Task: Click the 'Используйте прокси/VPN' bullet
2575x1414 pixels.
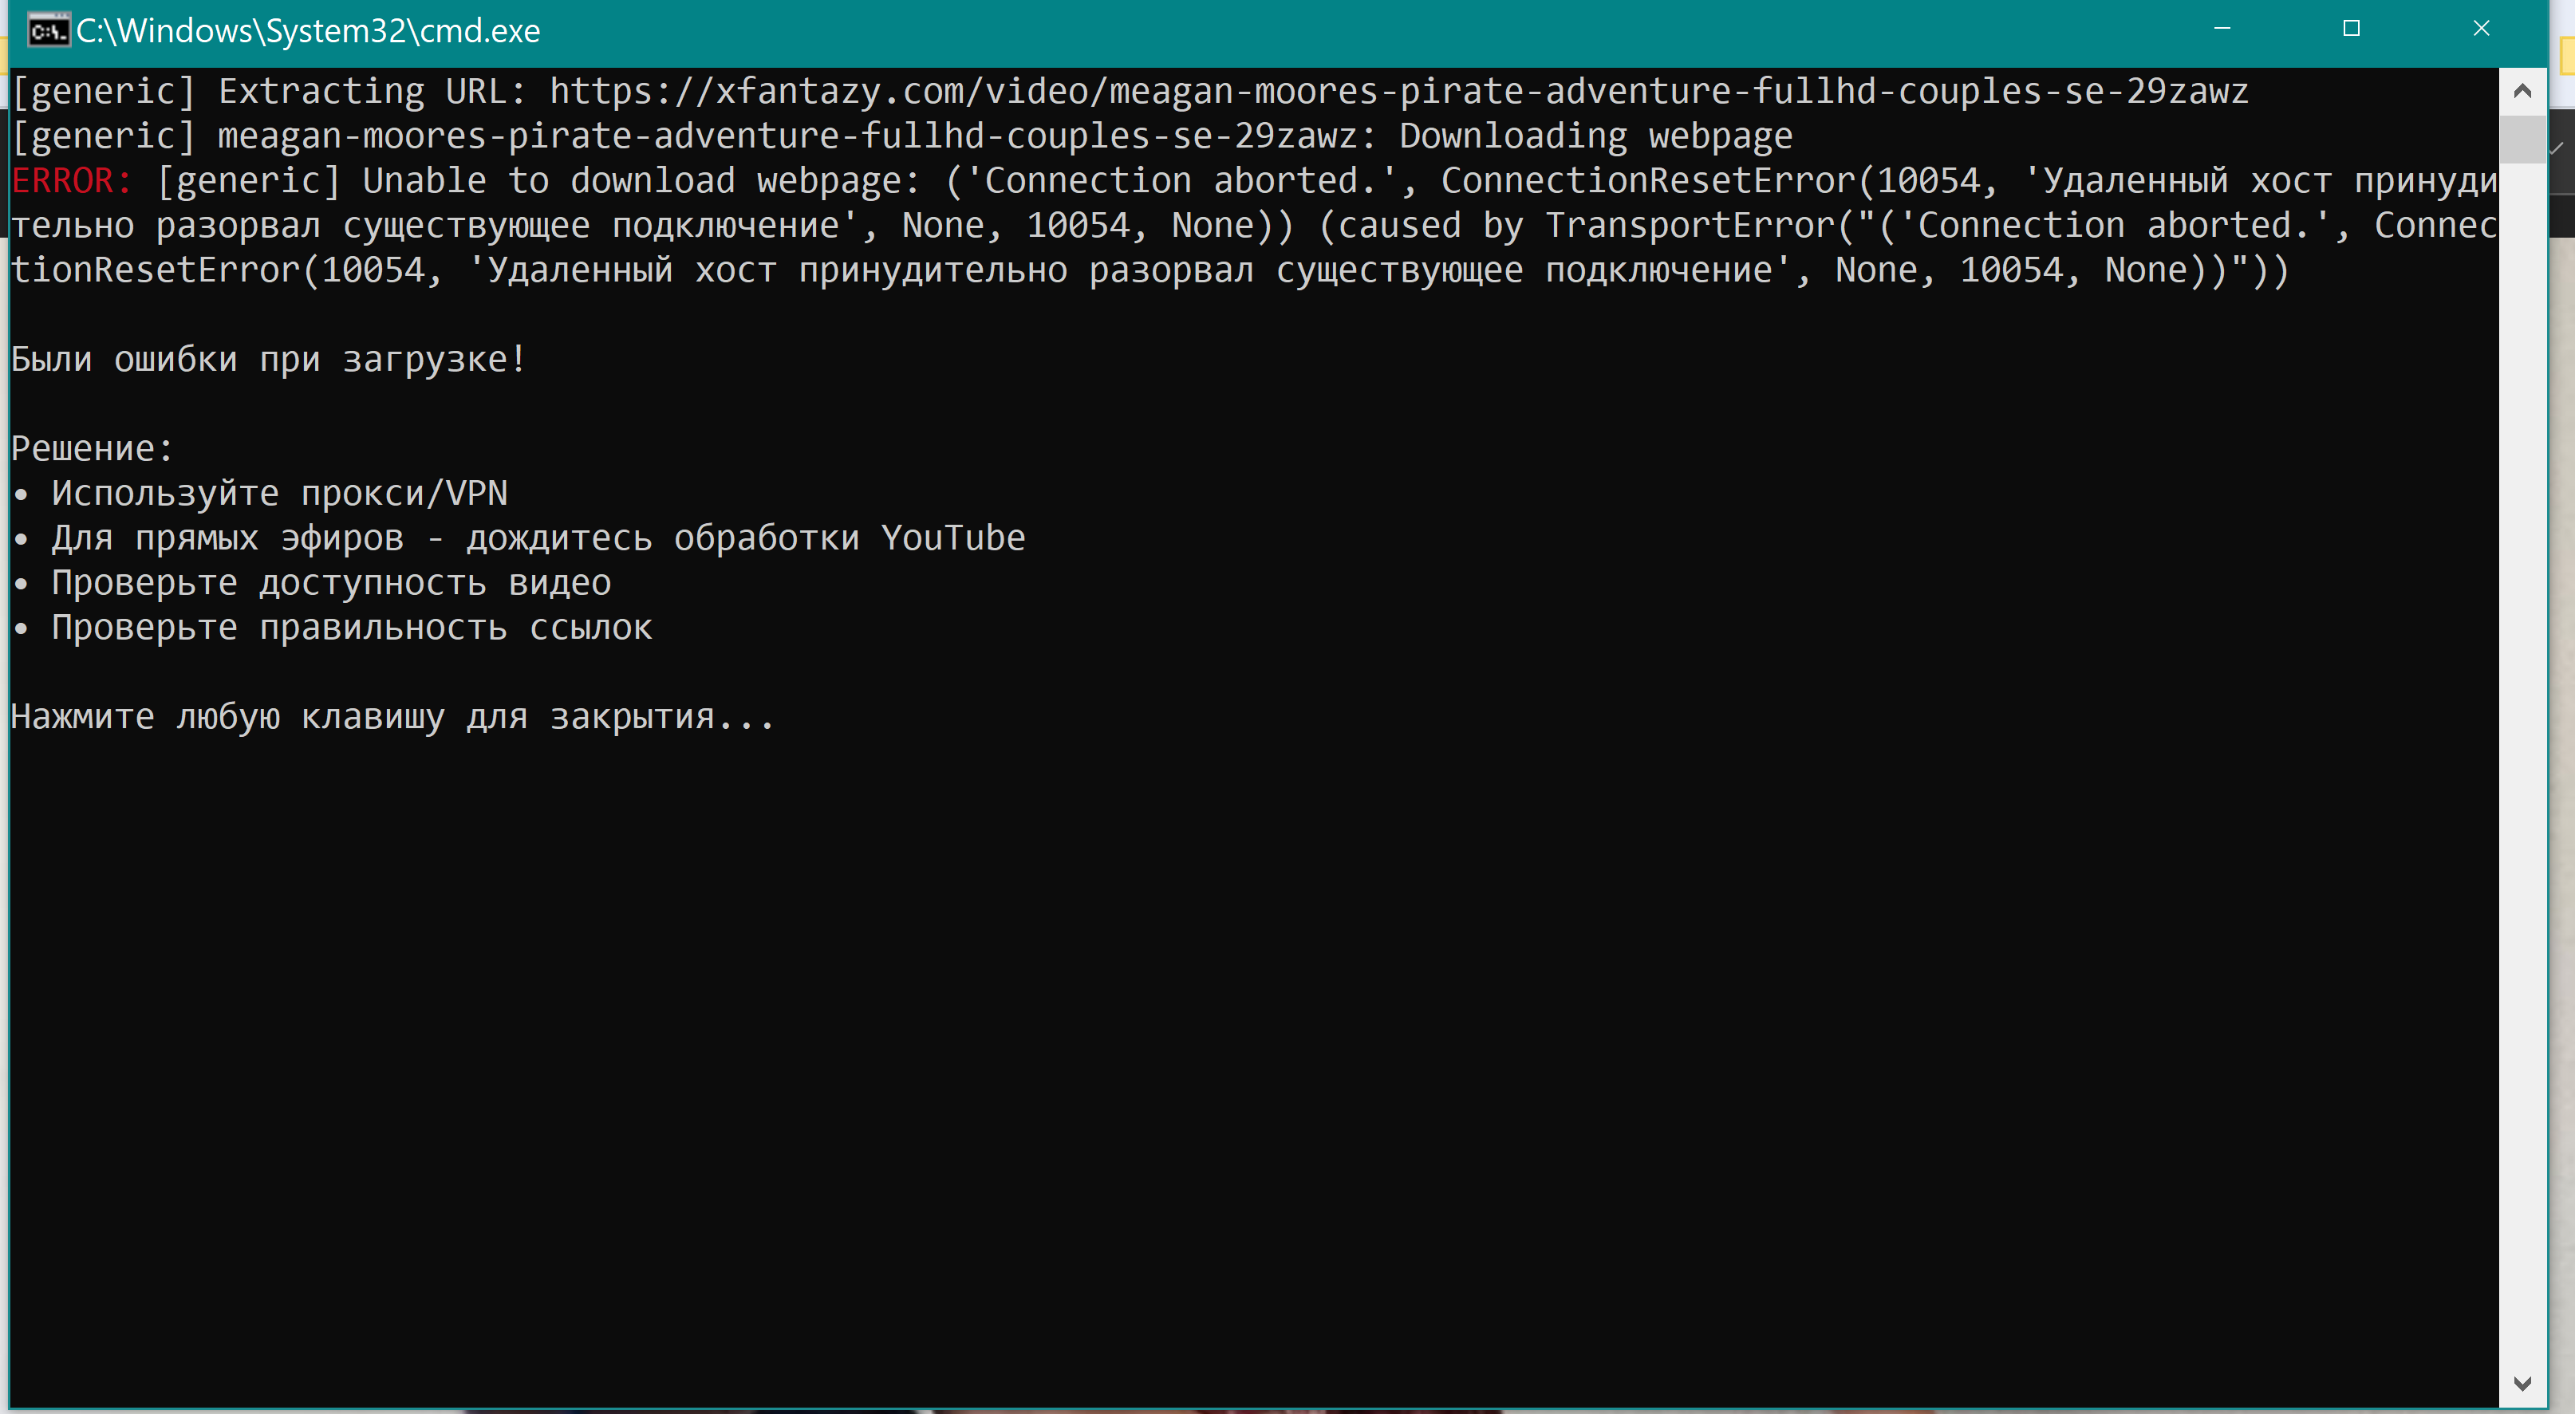Action: (279, 494)
